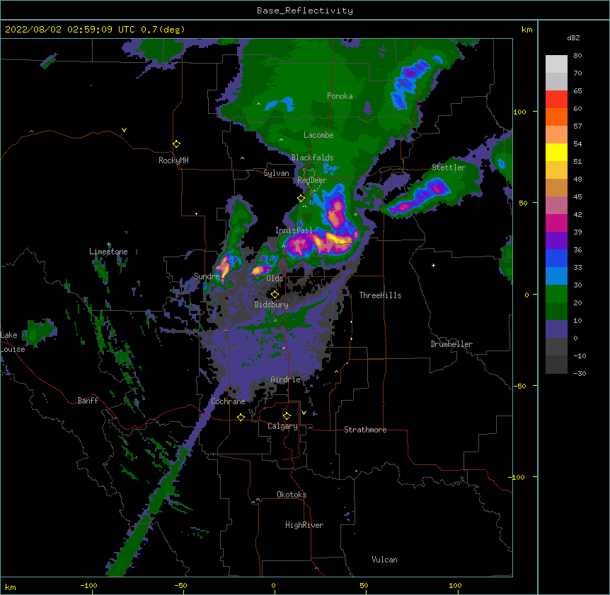Click the yellow marker above Calgary label
Viewport: 610px width, 595px height.
click(287, 416)
